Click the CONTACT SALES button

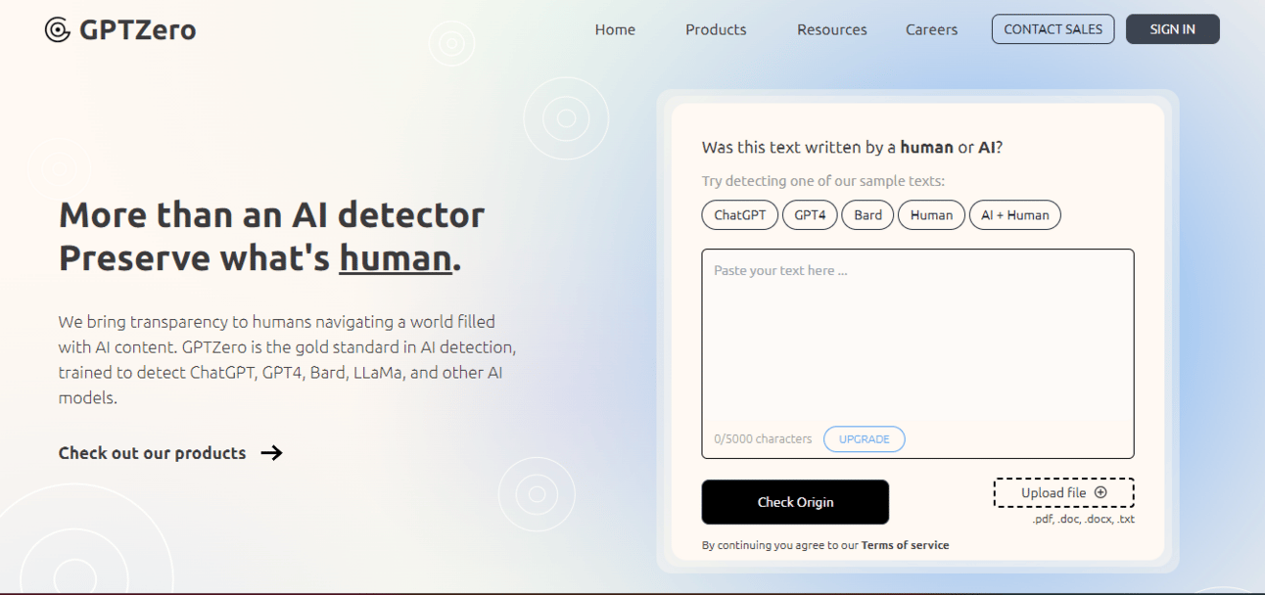pyautogui.click(x=1053, y=29)
